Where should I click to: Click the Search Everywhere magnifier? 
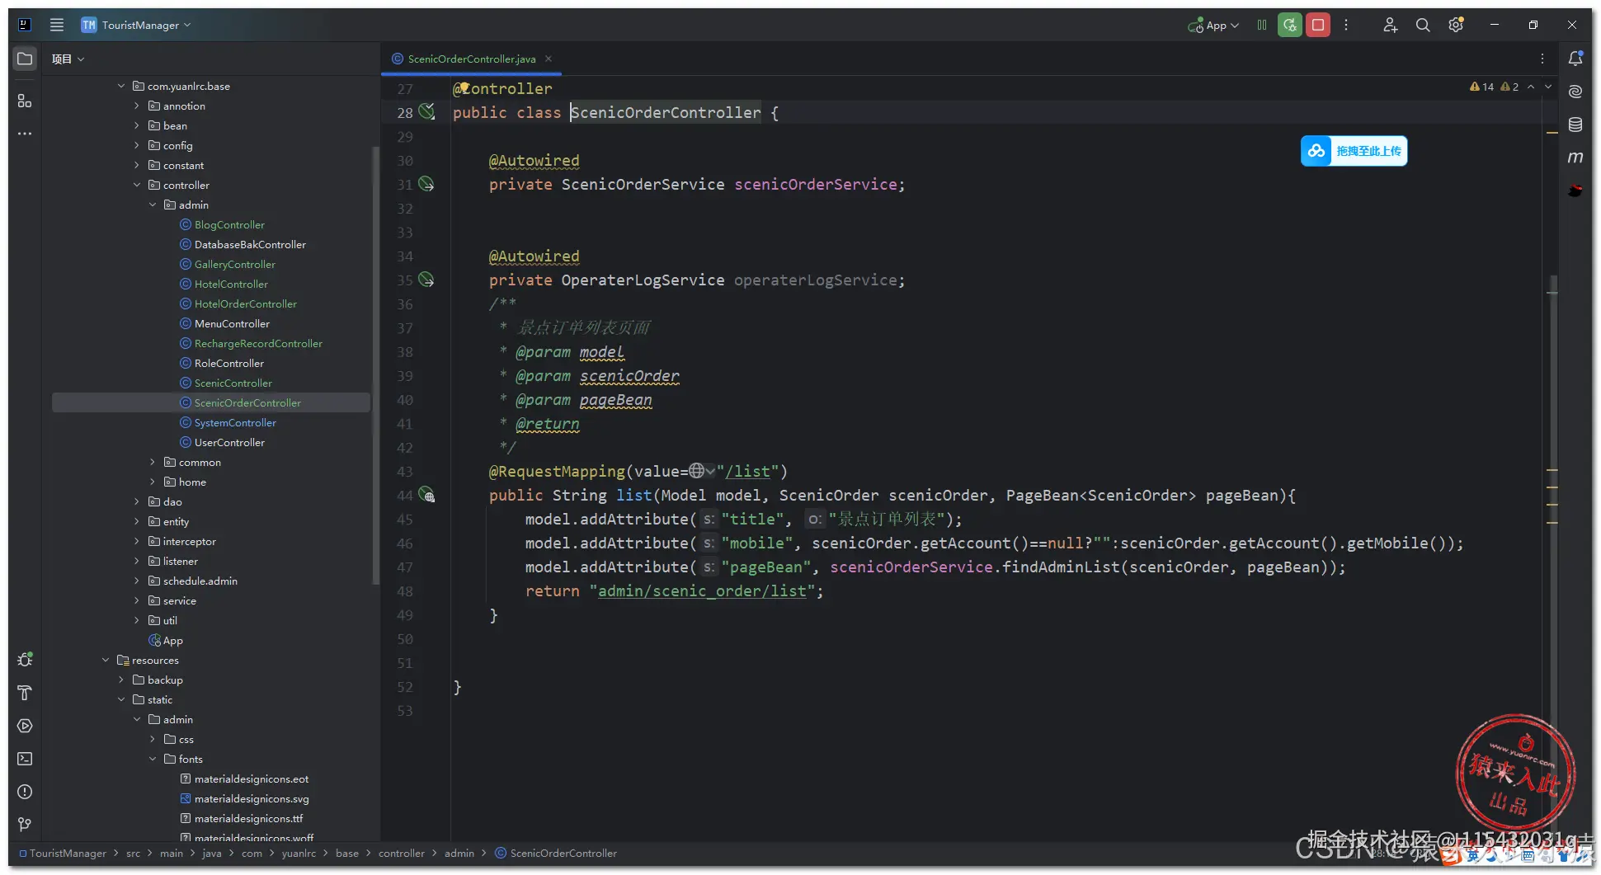(1423, 25)
